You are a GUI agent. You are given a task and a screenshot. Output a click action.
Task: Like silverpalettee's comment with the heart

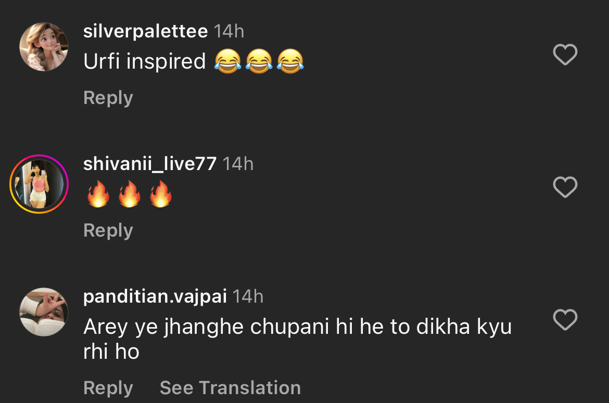565,55
